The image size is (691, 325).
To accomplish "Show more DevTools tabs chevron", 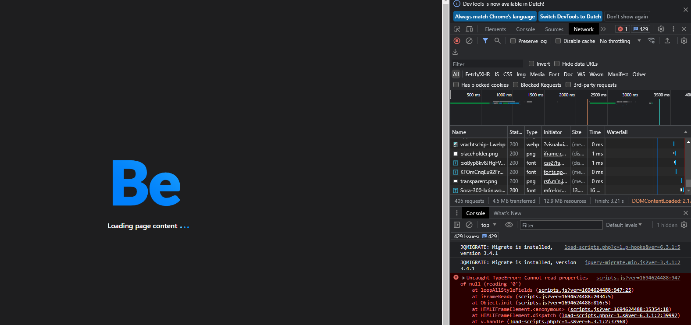I will tap(603, 29).
